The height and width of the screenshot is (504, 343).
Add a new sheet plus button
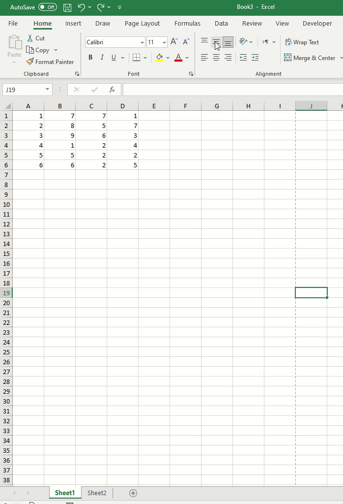click(x=133, y=493)
